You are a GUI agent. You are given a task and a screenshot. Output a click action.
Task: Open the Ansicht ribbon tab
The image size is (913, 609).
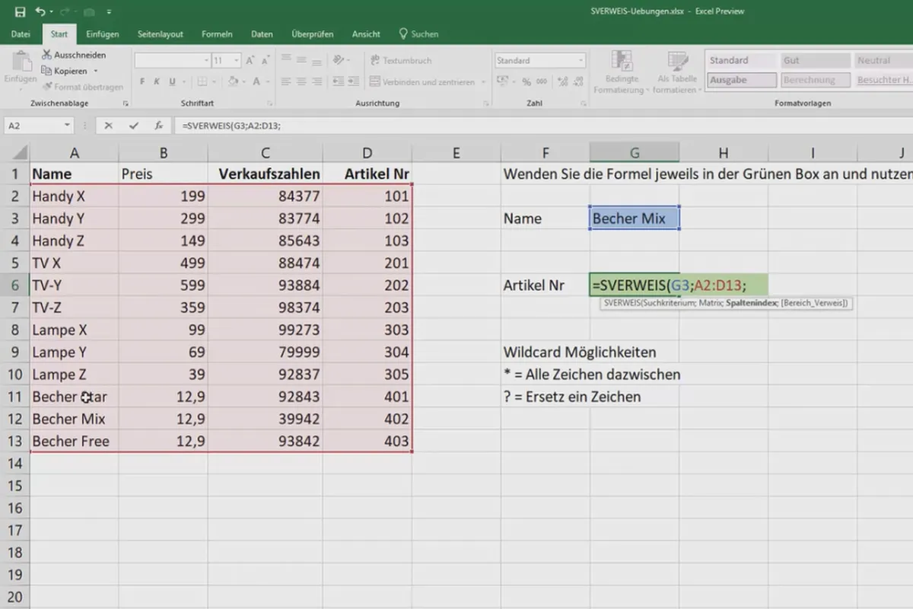pyautogui.click(x=366, y=34)
